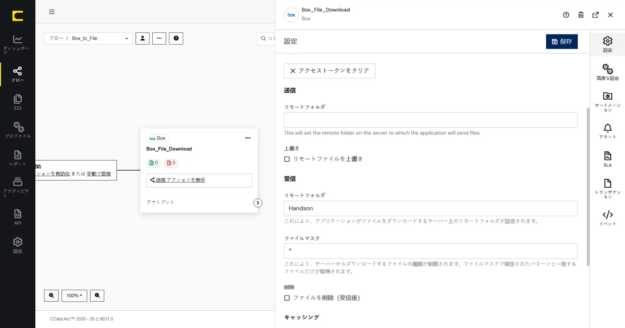Open the アクティビティ sidebar page

pyautogui.click(x=17, y=187)
